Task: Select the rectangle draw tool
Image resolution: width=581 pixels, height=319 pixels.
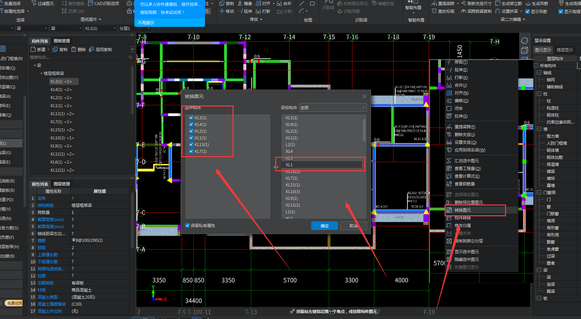Action: tap(312, 3)
